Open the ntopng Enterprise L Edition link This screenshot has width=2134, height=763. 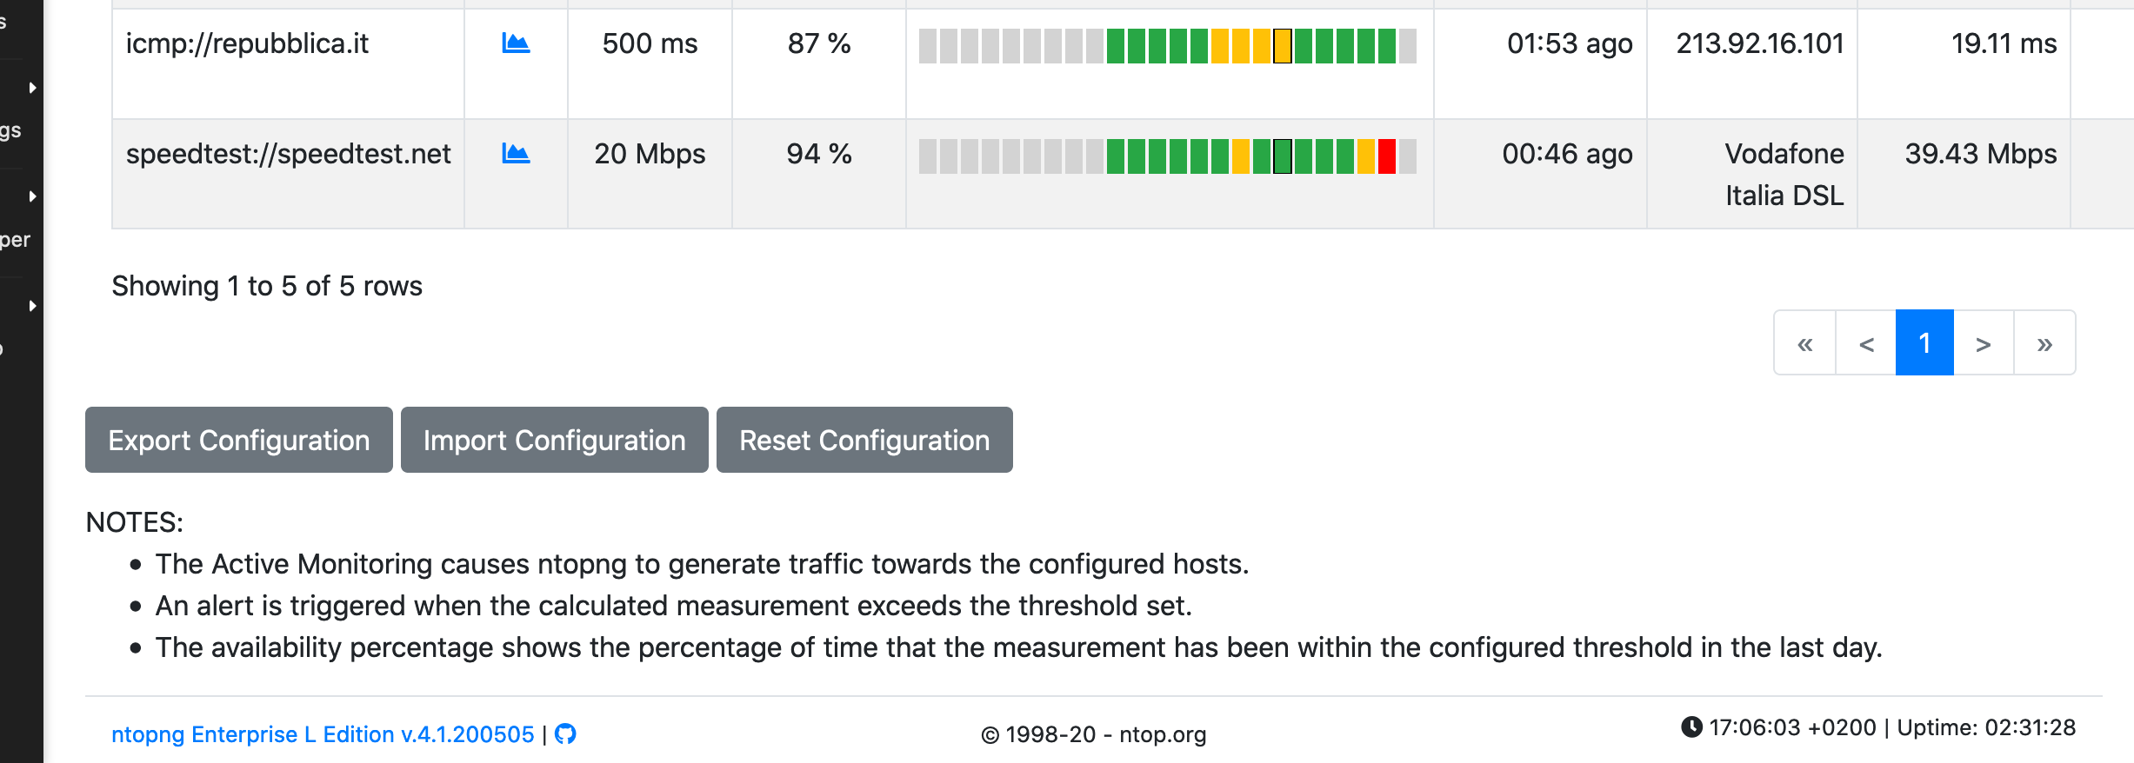click(322, 734)
